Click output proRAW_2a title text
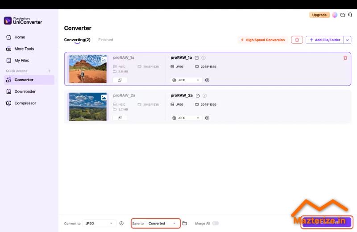357x232 pixels. tap(182, 95)
